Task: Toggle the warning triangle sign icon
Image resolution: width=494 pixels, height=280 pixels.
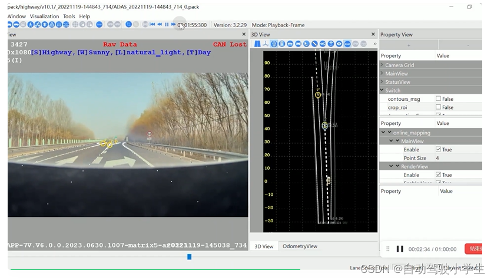Action: [x=52, y=25]
